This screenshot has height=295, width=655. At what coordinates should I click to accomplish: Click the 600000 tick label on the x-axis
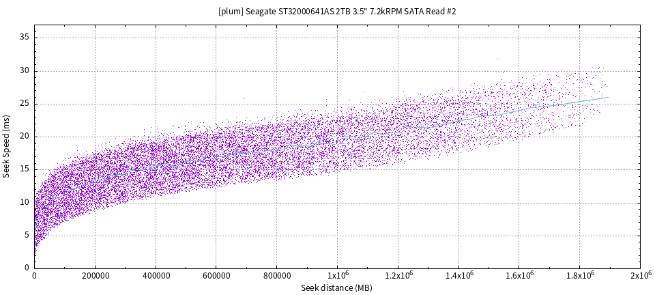216,275
